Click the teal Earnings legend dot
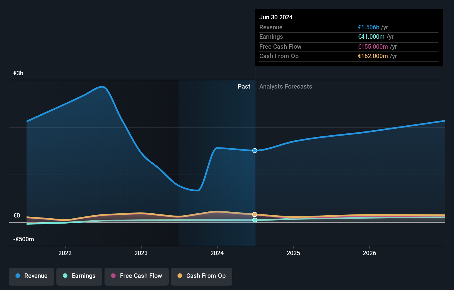The height and width of the screenshot is (290, 454). pos(65,276)
